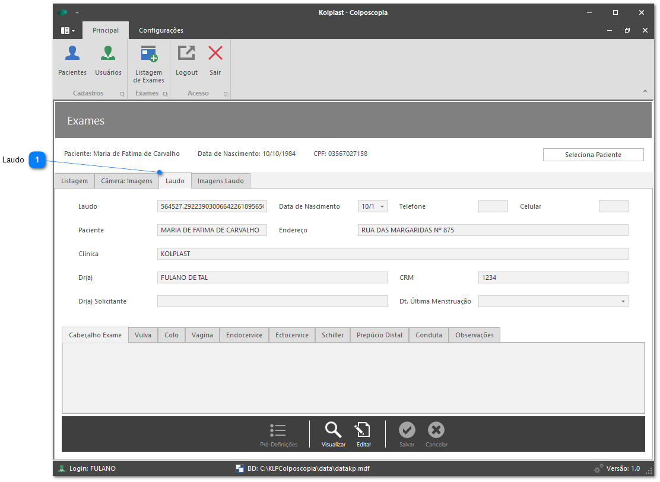
Task: Click the Visualizar magnifier icon
Action: (333, 430)
